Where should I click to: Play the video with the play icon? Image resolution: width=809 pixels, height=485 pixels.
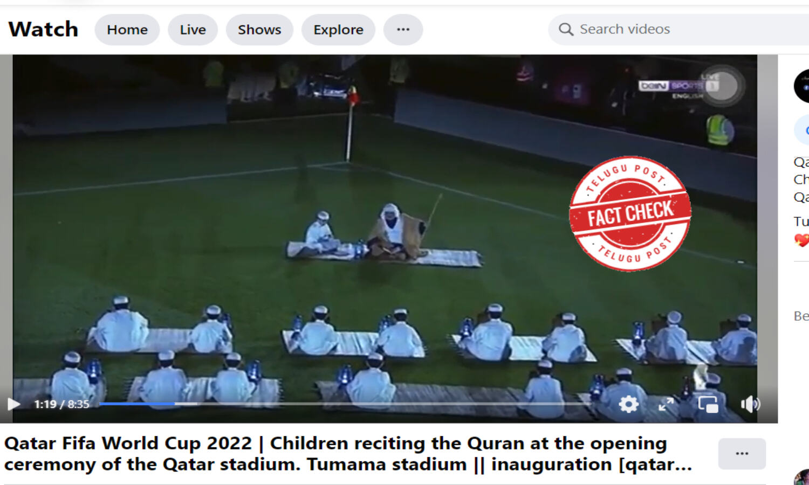(x=13, y=404)
